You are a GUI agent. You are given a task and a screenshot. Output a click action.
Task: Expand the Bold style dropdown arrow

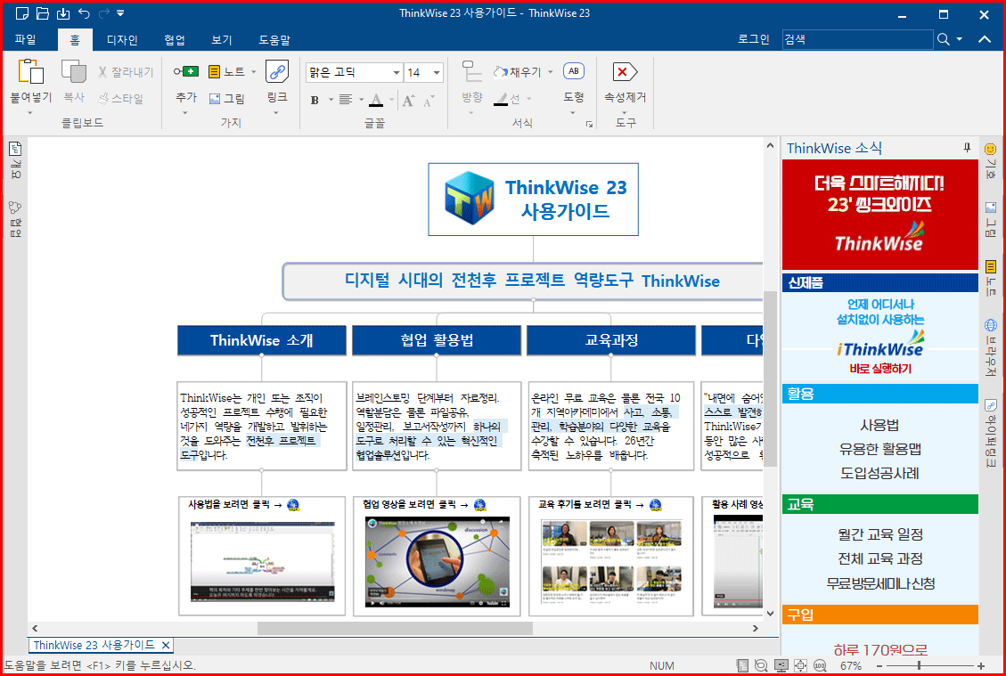331,100
